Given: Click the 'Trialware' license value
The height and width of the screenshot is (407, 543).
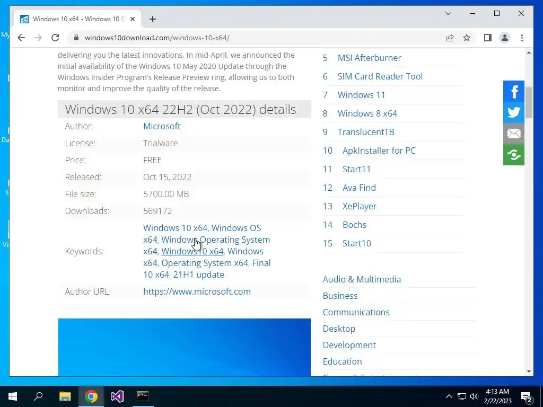Looking at the screenshot, I should coord(160,143).
